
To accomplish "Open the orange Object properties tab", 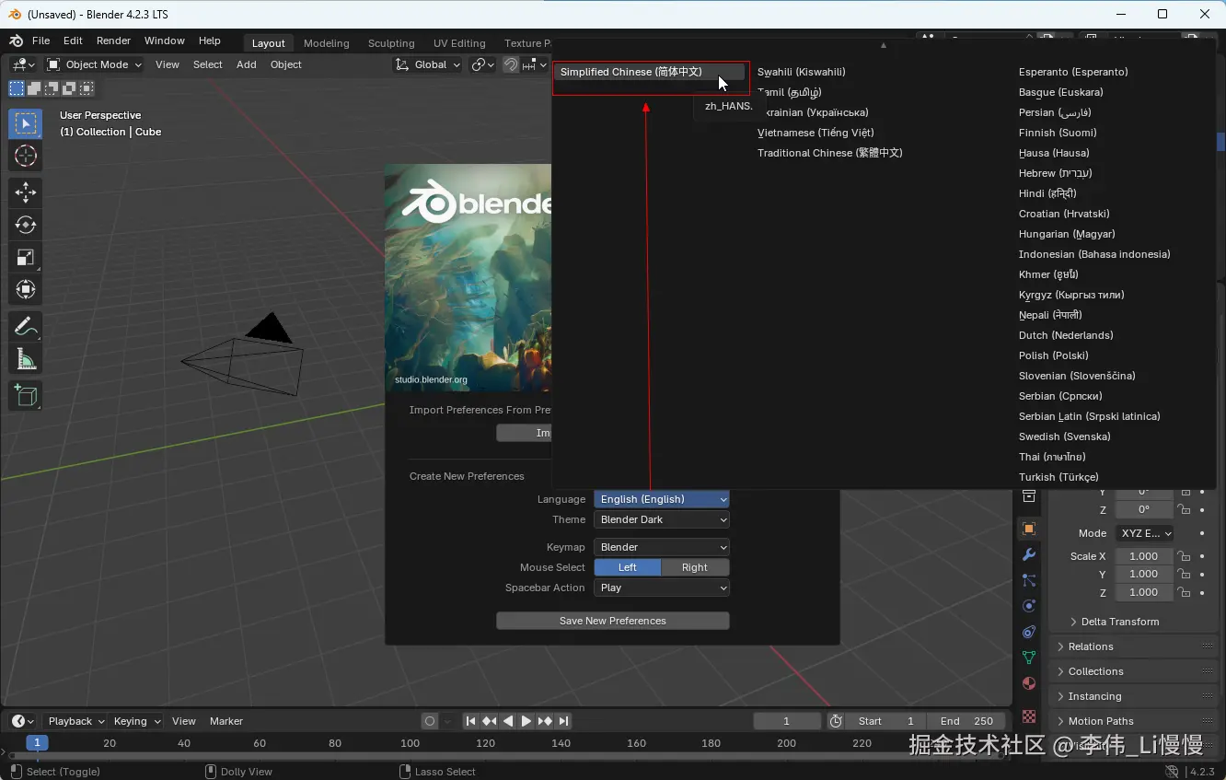I will 1029,529.
